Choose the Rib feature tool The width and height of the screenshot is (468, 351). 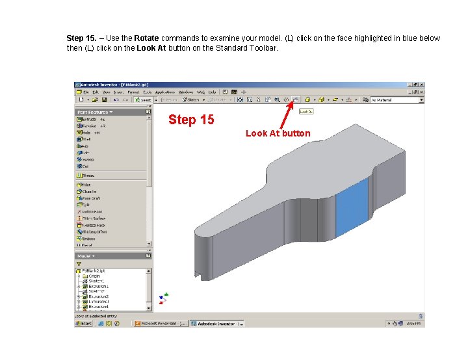click(83, 146)
